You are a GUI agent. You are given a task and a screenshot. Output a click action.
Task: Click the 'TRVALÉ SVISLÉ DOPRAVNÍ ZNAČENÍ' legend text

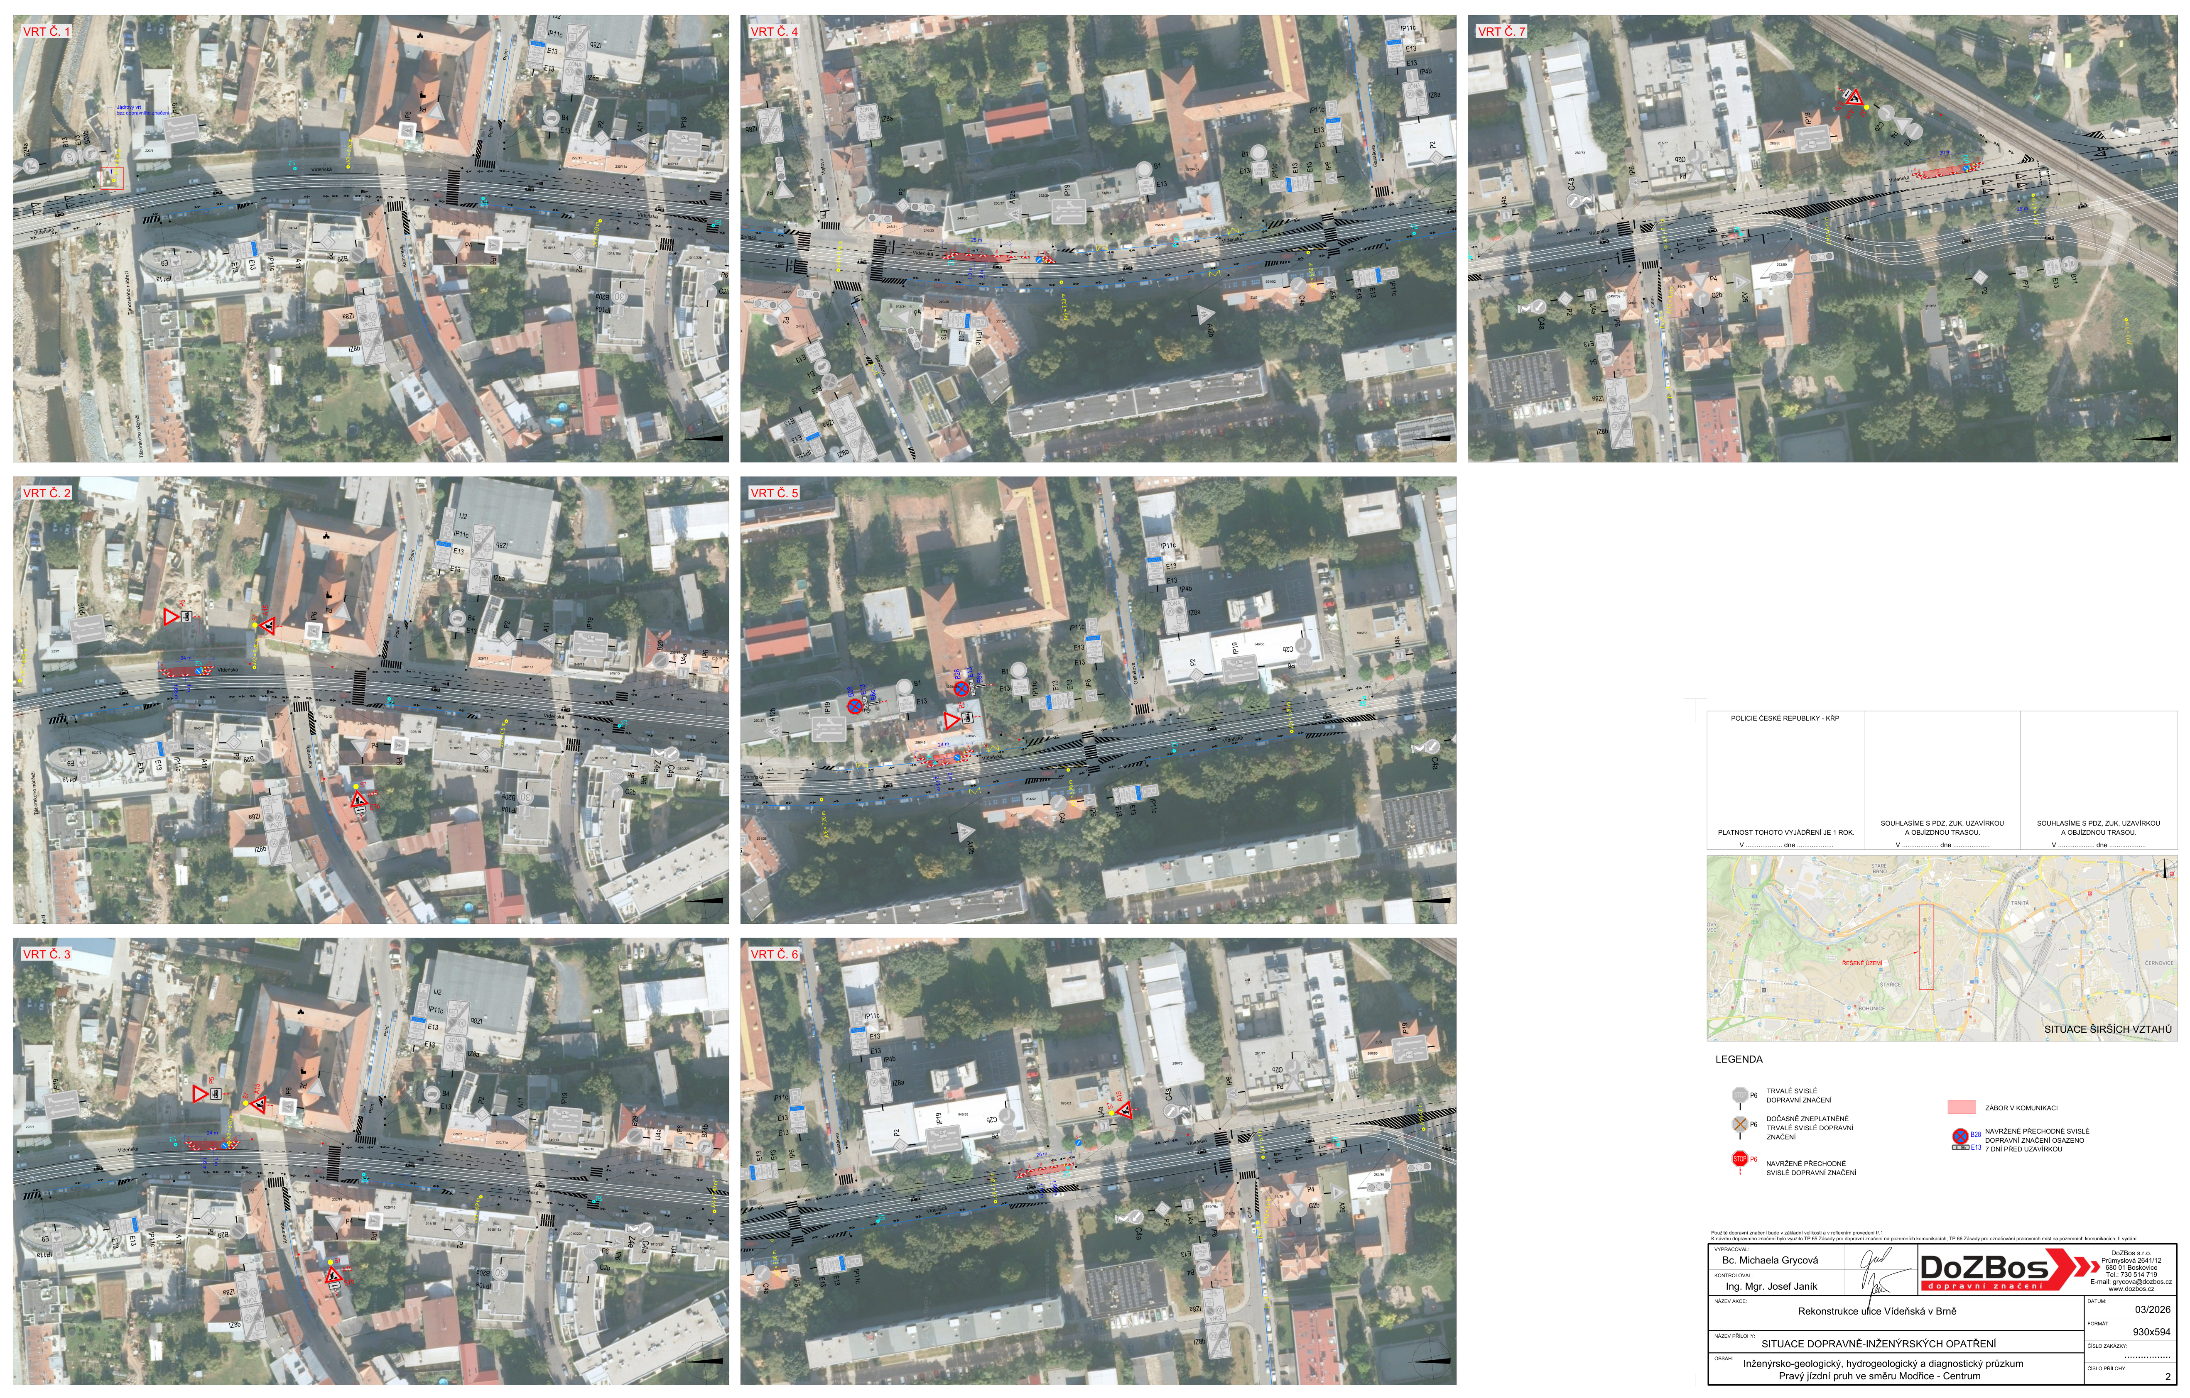(1799, 1095)
